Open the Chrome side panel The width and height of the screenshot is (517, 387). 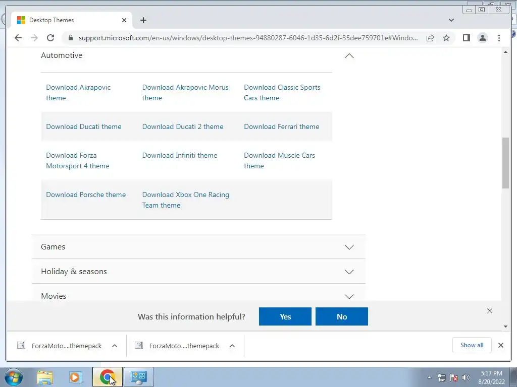click(466, 38)
